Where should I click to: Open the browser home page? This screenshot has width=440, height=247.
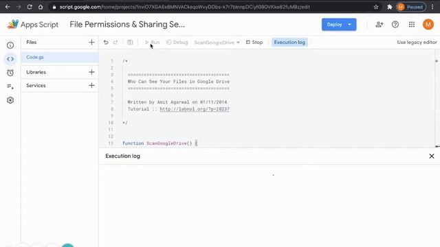(x=41, y=7)
